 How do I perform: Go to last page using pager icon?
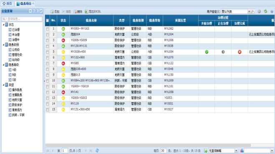[91, 151]
